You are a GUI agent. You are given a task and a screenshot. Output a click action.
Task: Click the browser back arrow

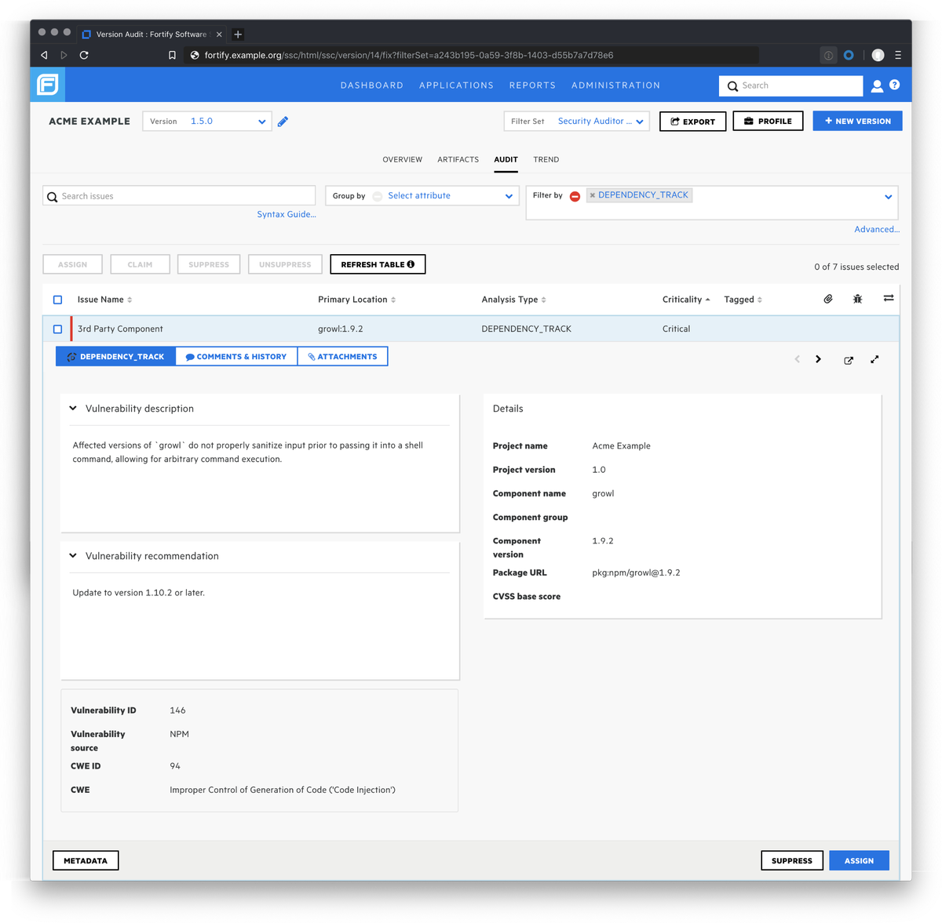click(x=44, y=55)
